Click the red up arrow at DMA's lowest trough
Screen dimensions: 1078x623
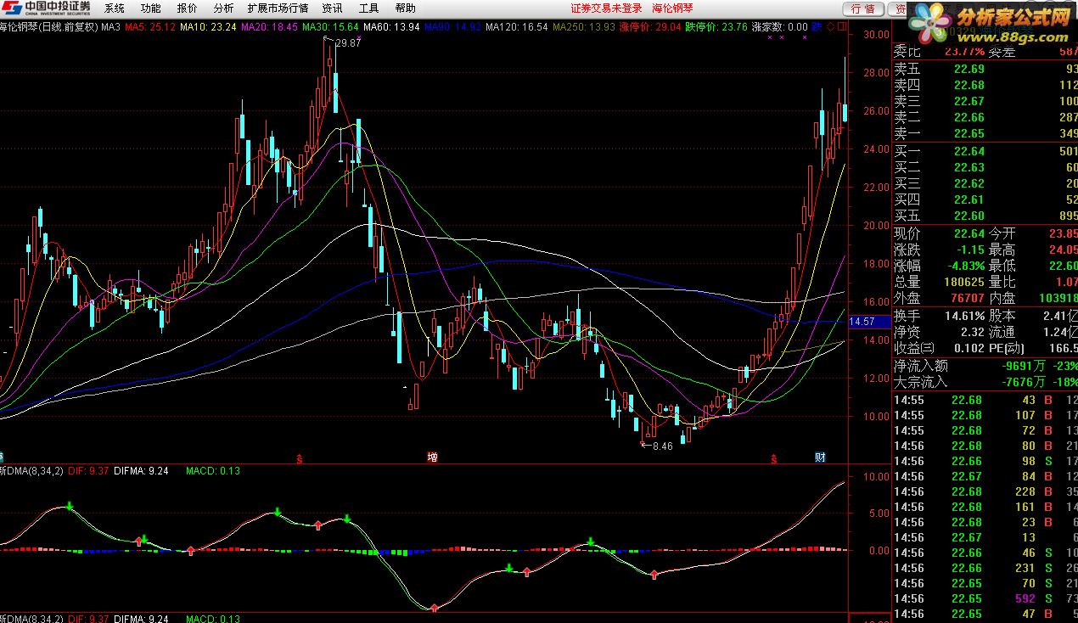coord(435,607)
